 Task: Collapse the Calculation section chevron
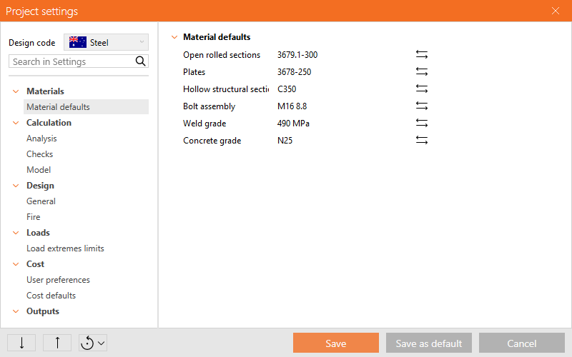pos(16,123)
